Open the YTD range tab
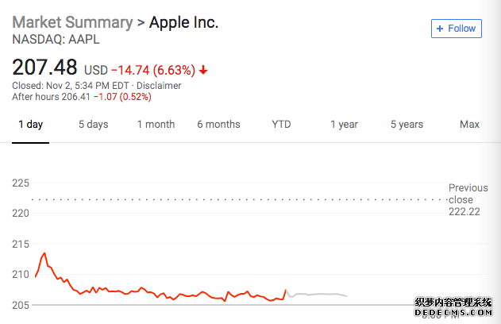Screen dimensions: 501x324 (281, 125)
